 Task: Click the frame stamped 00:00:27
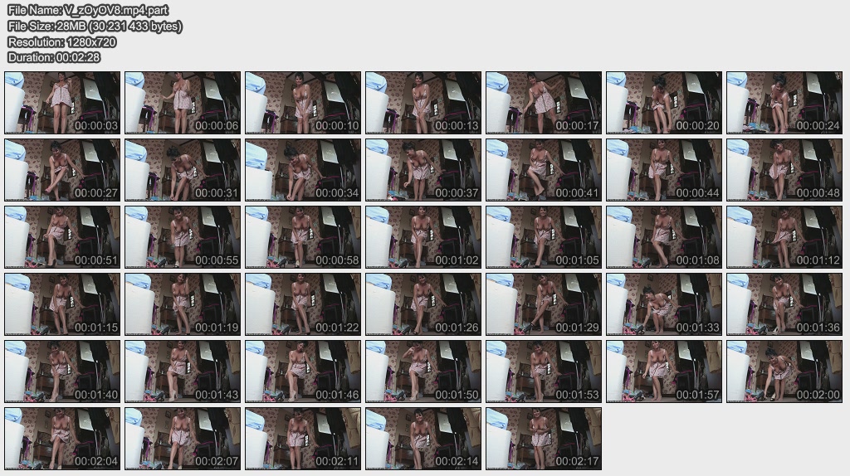pyautogui.click(x=62, y=170)
